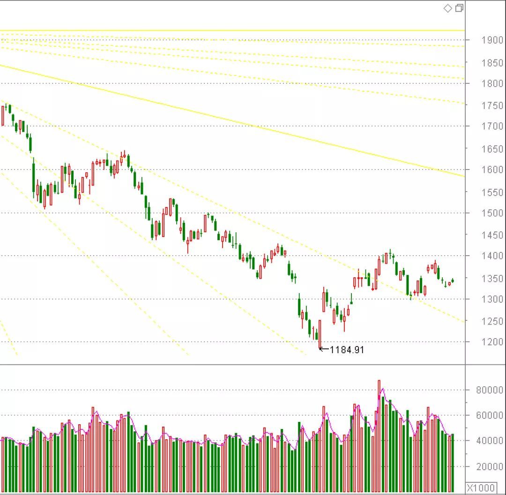Click the 1550 price axis label
The height and width of the screenshot is (495, 506).
tap(492, 192)
